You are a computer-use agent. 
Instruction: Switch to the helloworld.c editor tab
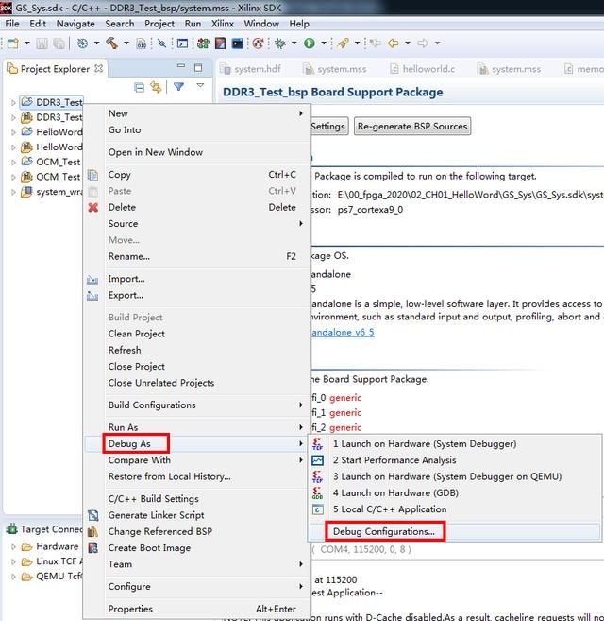point(423,69)
